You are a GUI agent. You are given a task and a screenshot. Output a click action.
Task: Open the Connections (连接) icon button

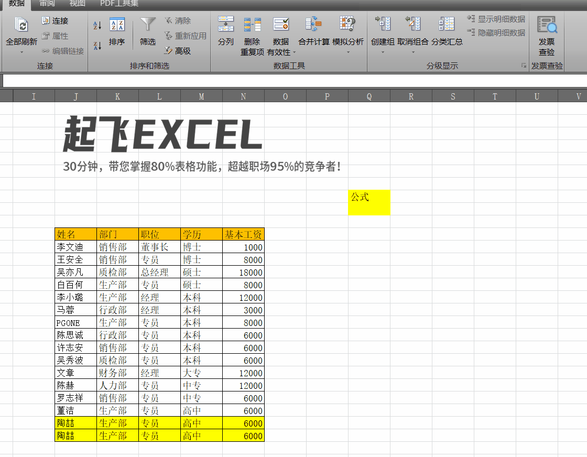pos(46,20)
